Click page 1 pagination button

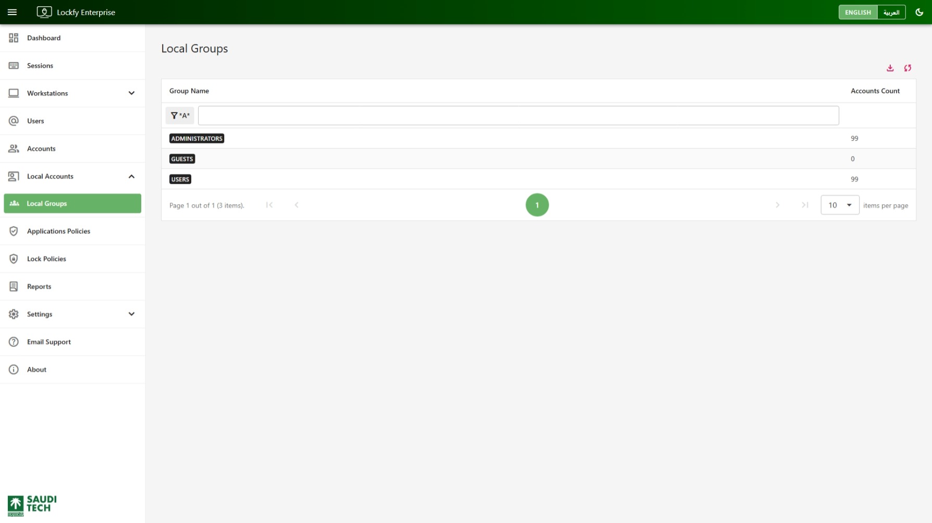point(537,205)
